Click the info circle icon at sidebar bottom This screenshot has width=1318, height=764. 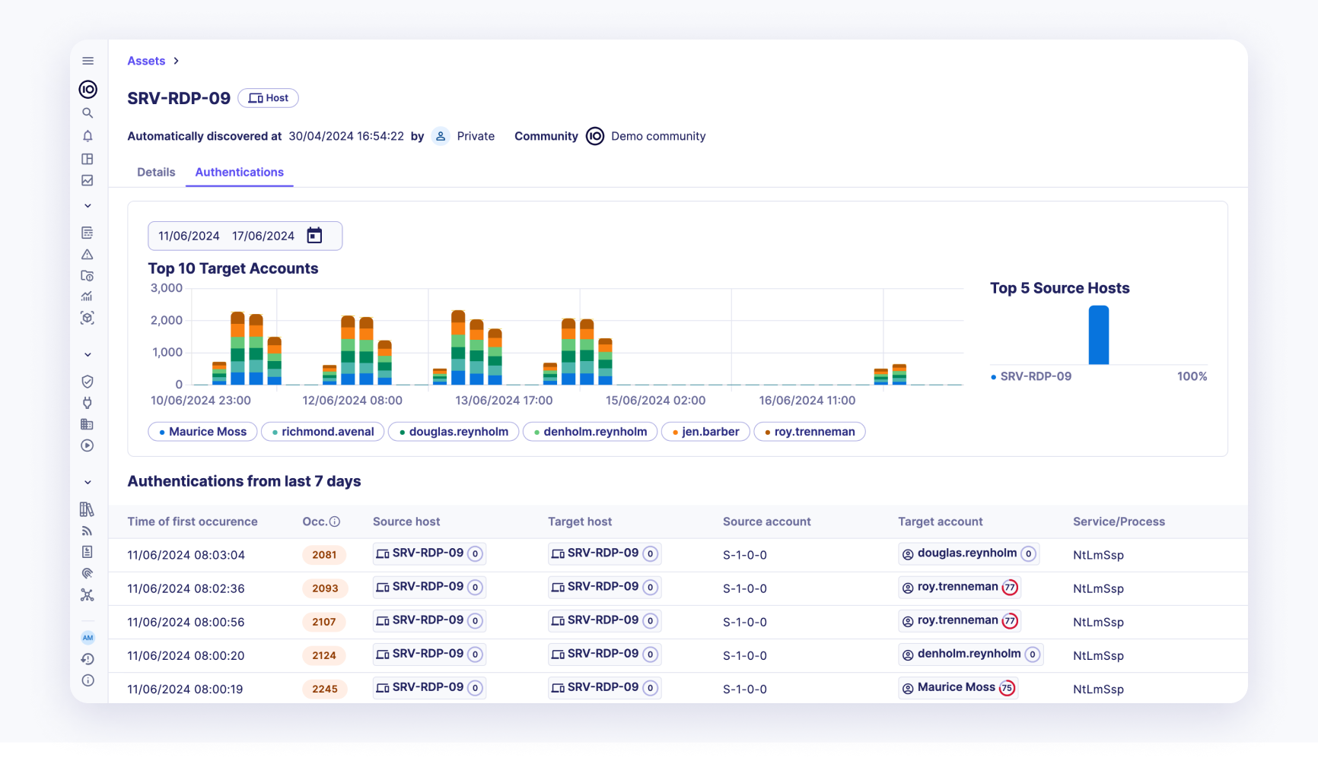pos(88,680)
